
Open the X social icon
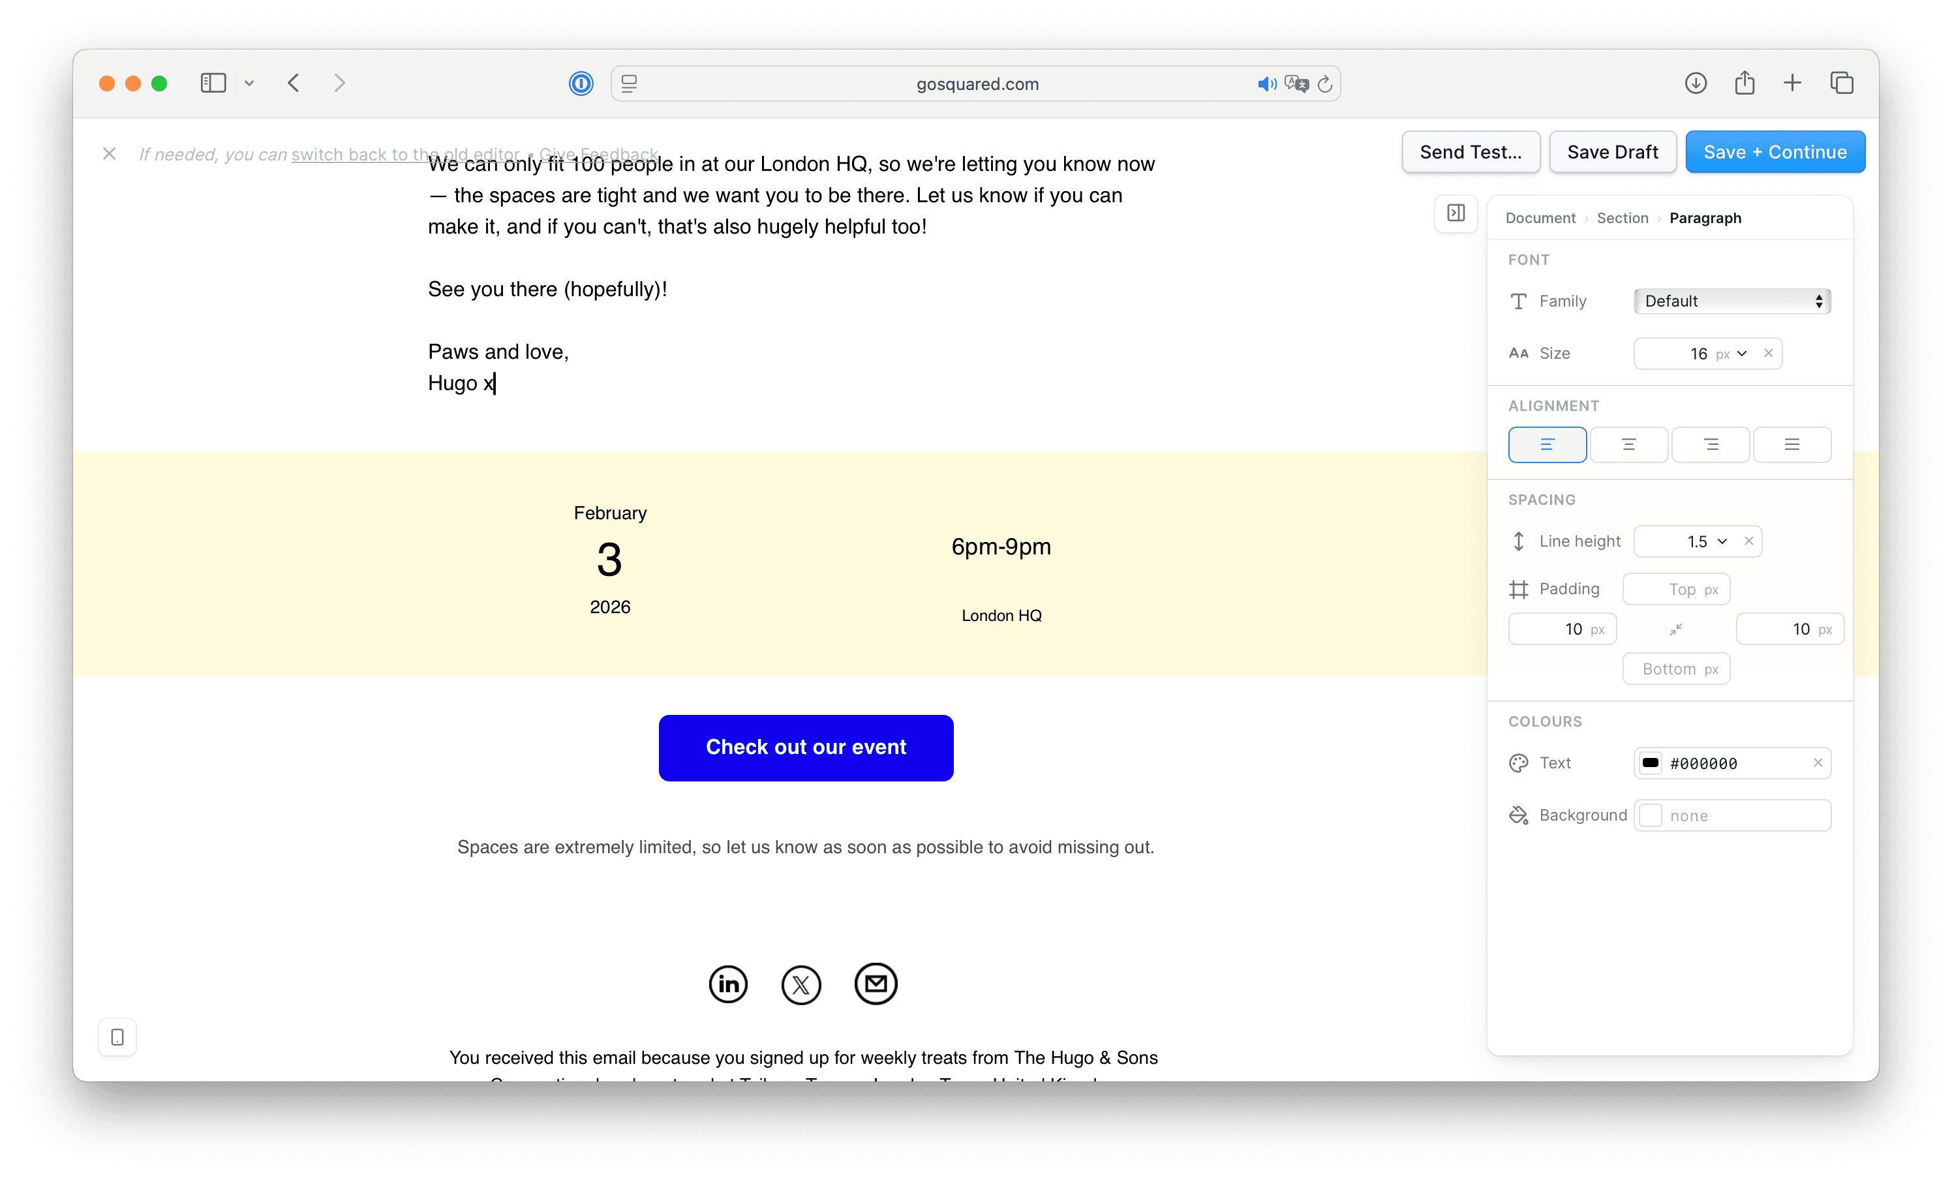point(801,985)
